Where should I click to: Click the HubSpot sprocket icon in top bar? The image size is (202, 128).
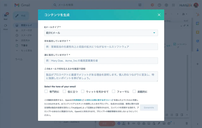[x=152, y=5]
